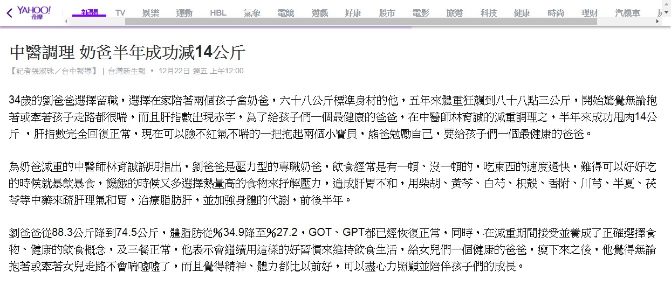Viewport: 671px width, 286px height.
Task: Click the horizontal navigation scrollbar thumb
Action: [x=360, y=21]
